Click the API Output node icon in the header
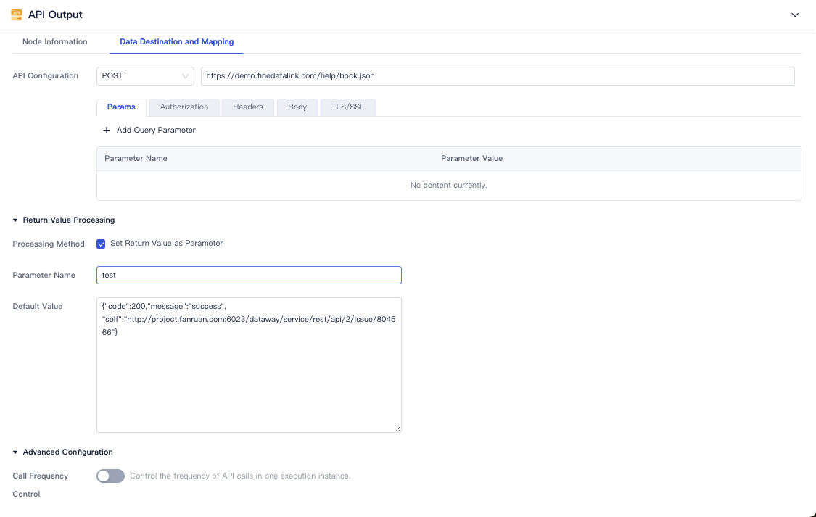This screenshot has width=816, height=517. click(x=17, y=14)
